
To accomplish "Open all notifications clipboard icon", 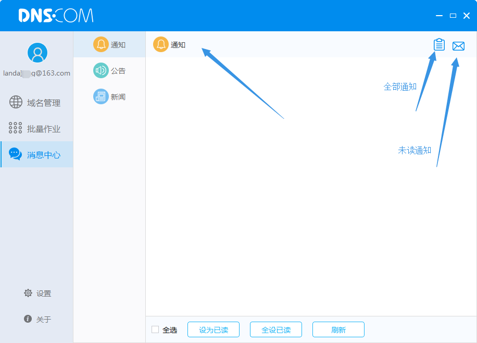I will point(439,45).
